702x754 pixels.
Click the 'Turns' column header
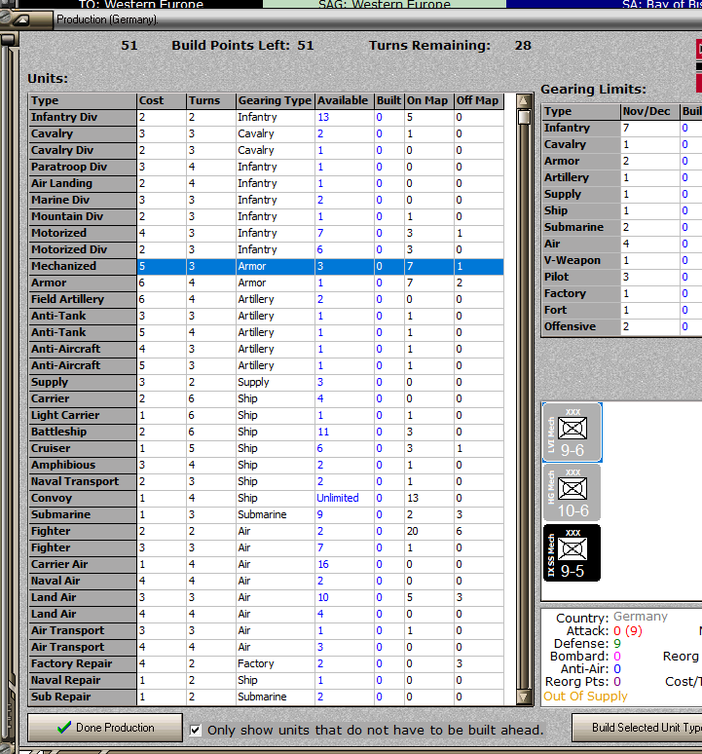coord(211,100)
